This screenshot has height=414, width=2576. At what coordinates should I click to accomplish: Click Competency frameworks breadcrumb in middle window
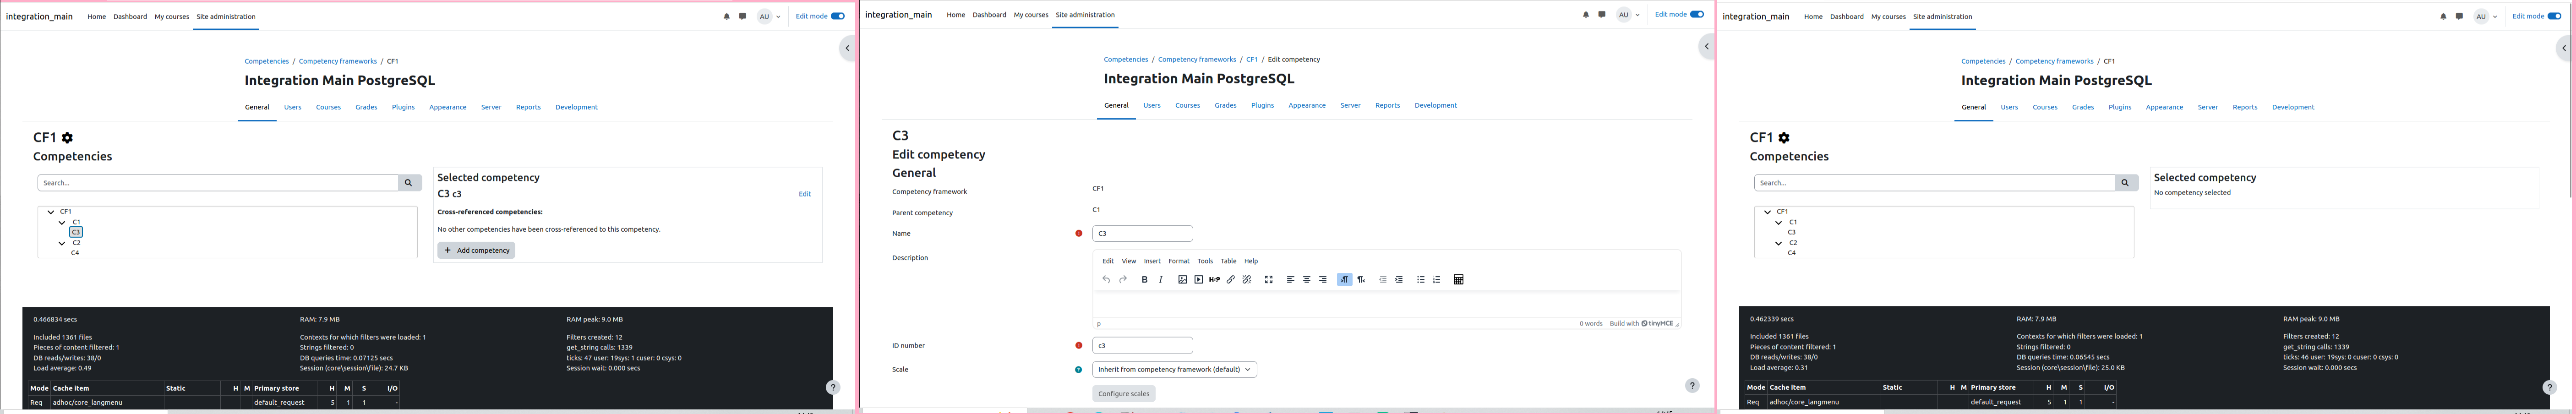tap(1197, 59)
